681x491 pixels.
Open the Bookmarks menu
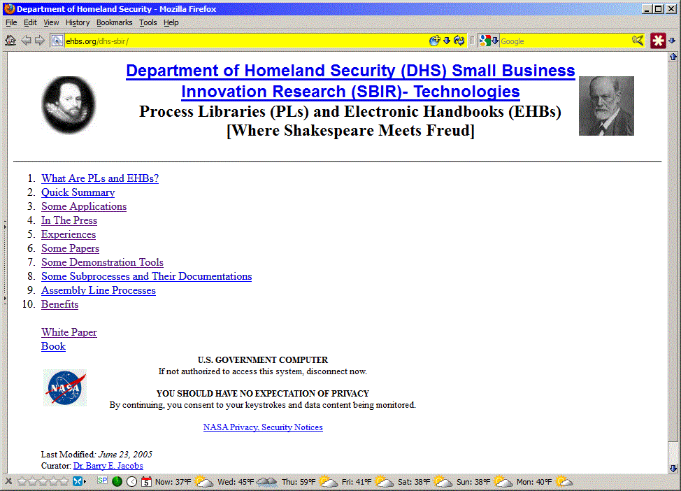pos(114,22)
